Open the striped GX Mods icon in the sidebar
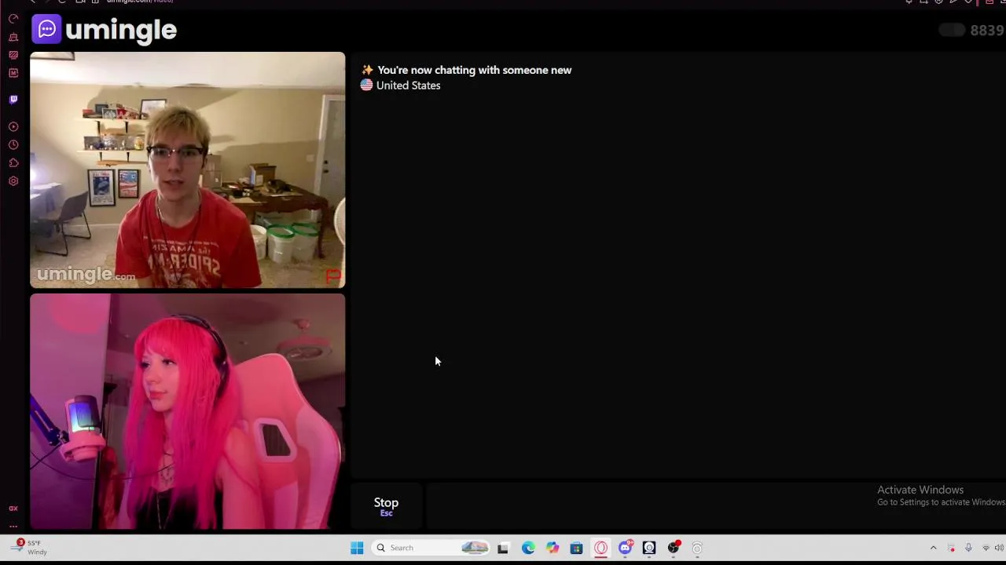The width and height of the screenshot is (1006, 565). (13, 55)
